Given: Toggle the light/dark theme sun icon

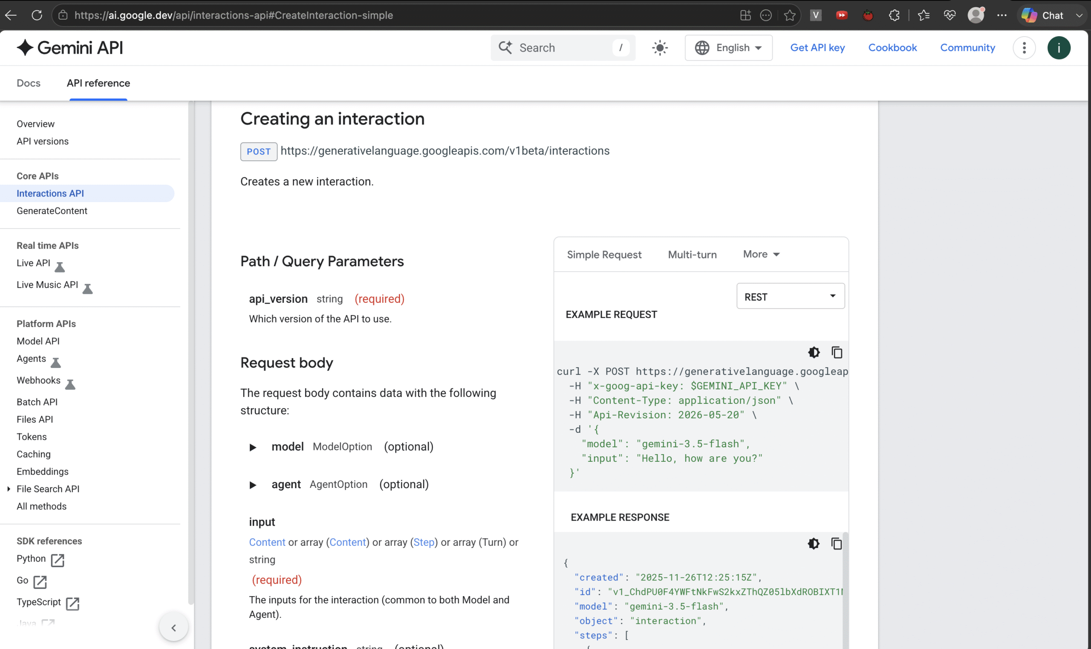Looking at the screenshot, I should 660,48.
